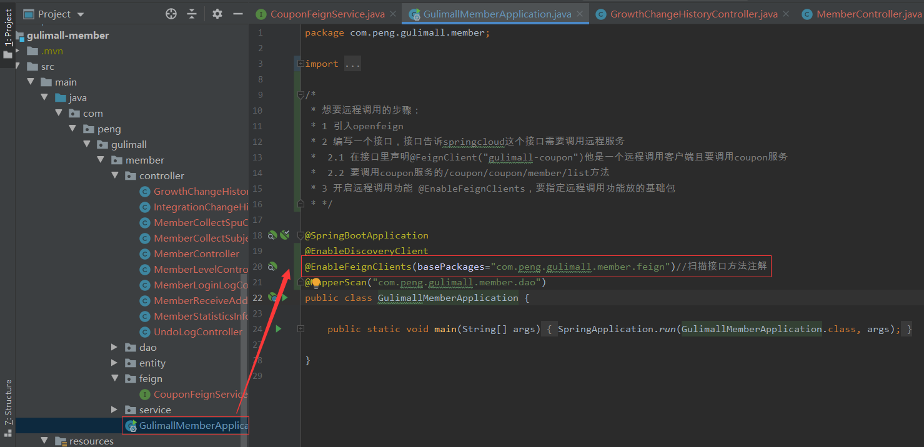Expand the entity package arrow

[x=114, y=363]
